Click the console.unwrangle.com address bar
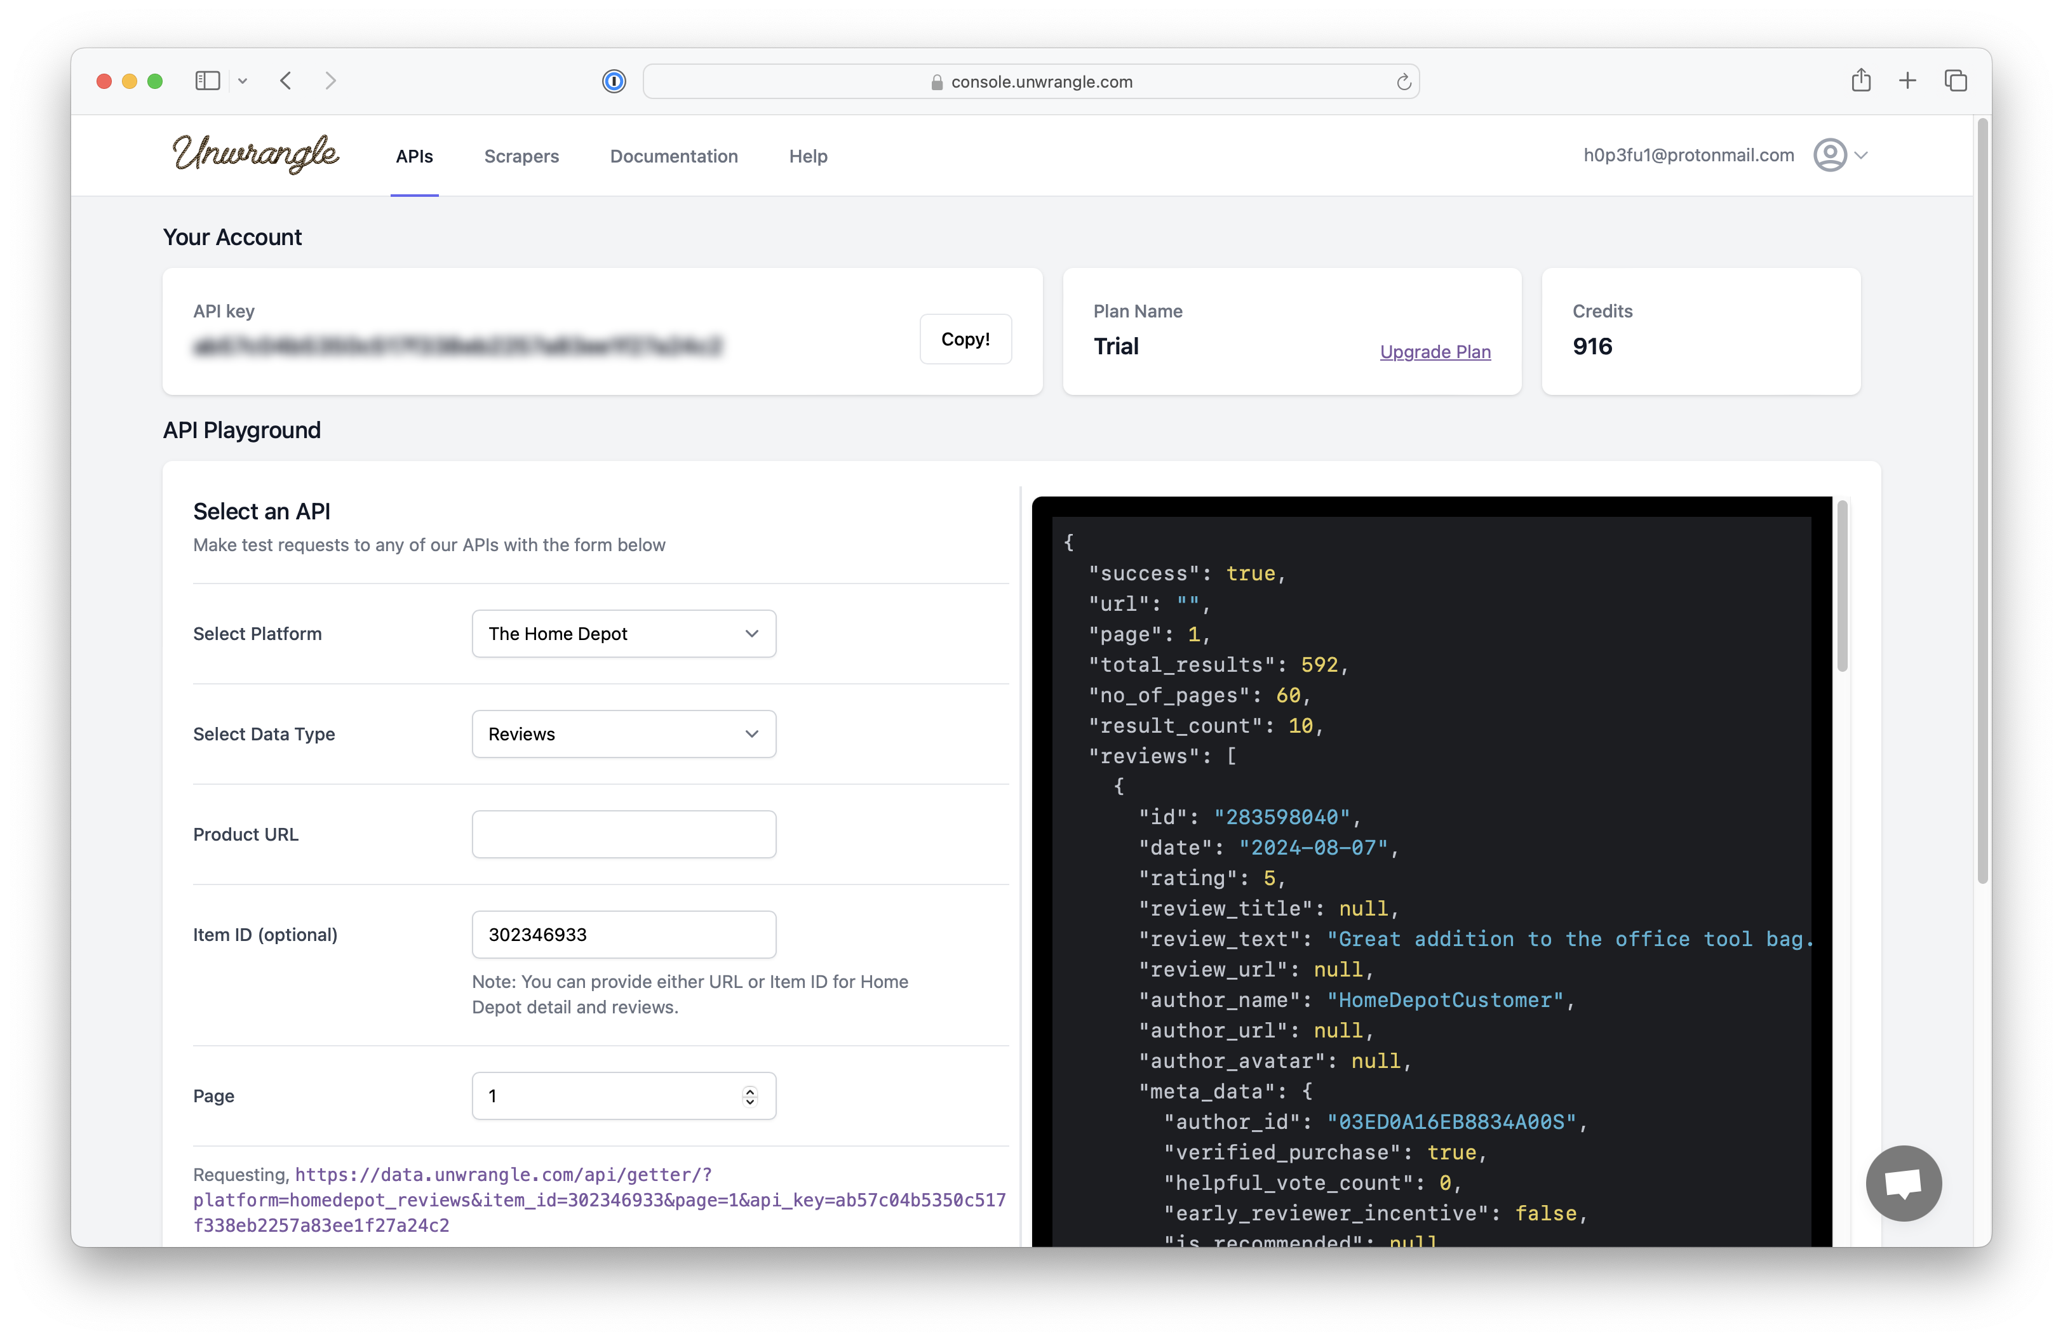The width and height of the screenshot is (2063, 1341). 1031,81
